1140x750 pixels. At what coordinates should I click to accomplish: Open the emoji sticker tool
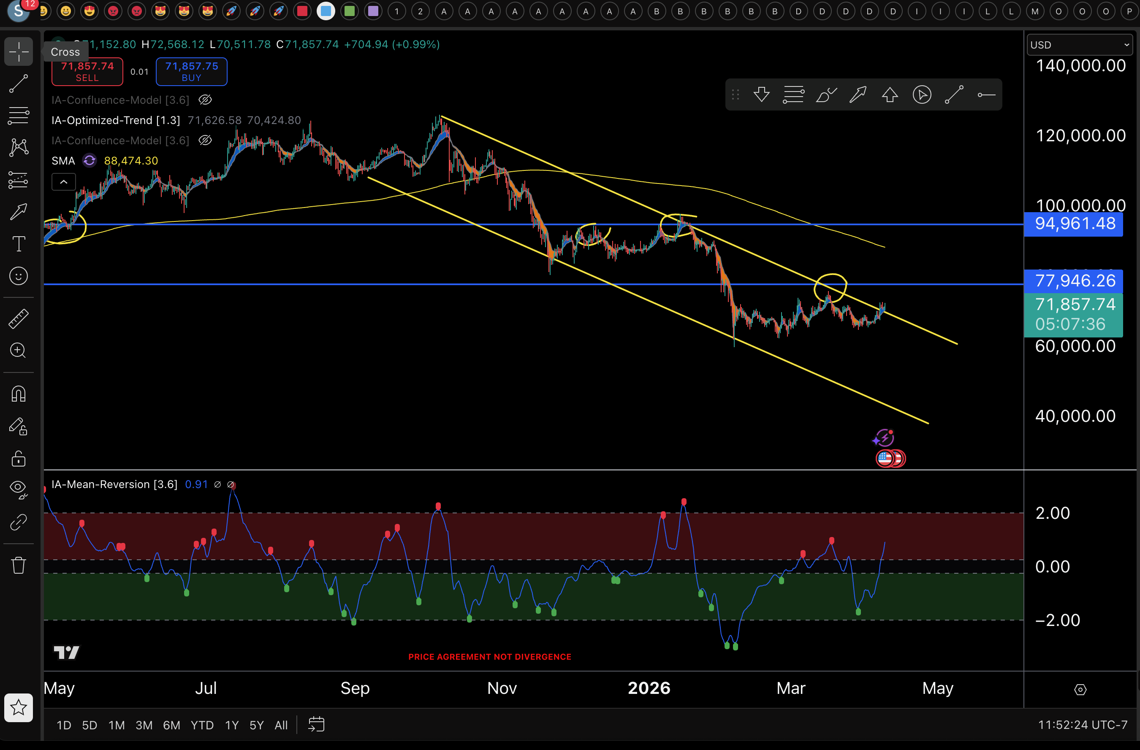pyautogui.click(x=18, y=276)
